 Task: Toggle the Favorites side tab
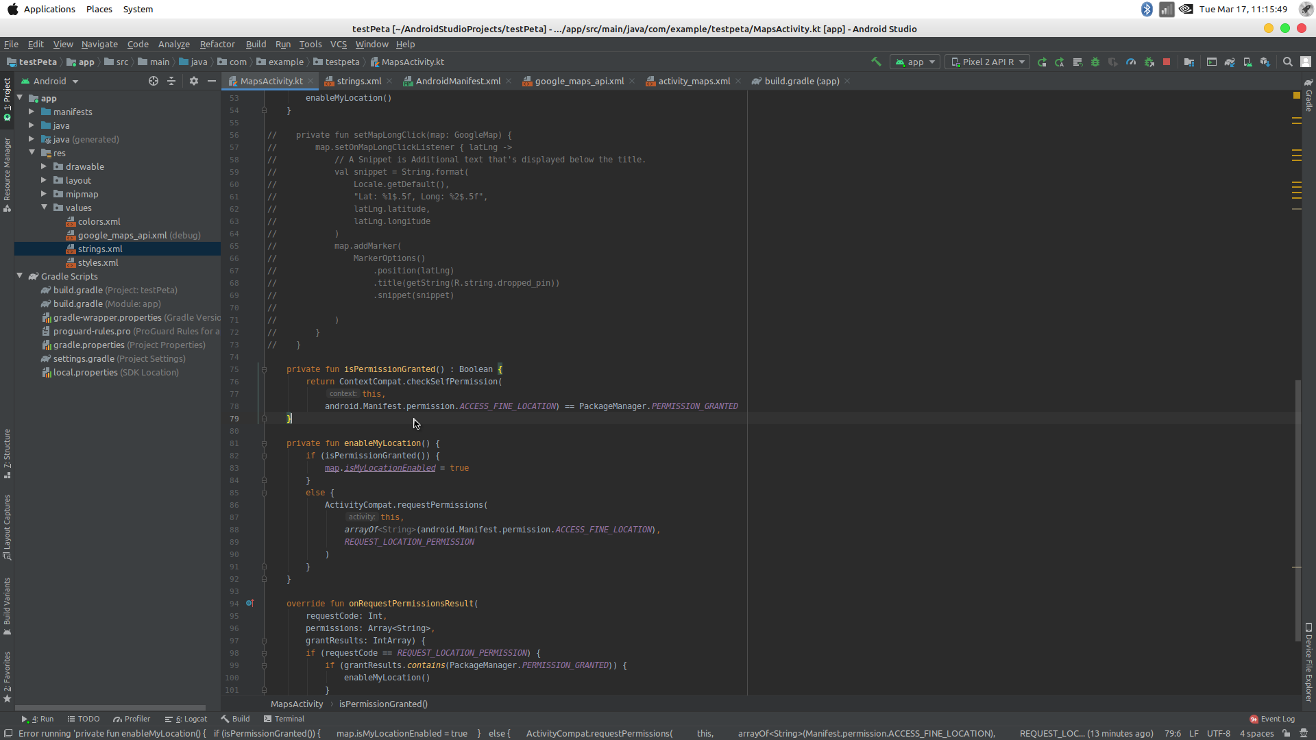[x=7, y=677]
